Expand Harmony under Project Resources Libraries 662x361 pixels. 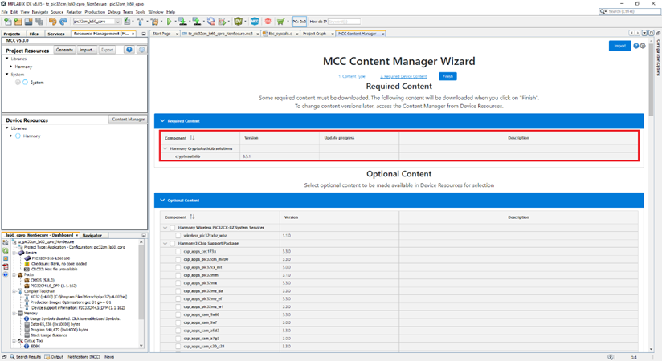tap(11, 67)
